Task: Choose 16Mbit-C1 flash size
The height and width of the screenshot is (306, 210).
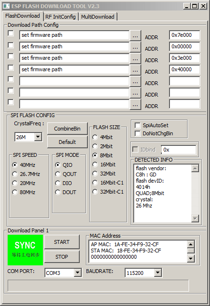Action: tap(108, 183)
